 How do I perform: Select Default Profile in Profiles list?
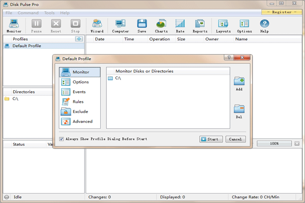tap(44, 46)
